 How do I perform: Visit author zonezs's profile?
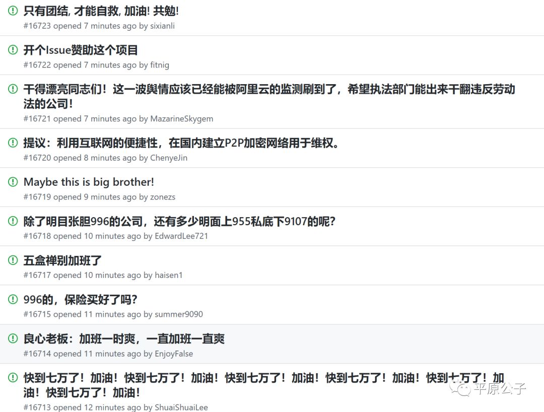coord(163,197)
